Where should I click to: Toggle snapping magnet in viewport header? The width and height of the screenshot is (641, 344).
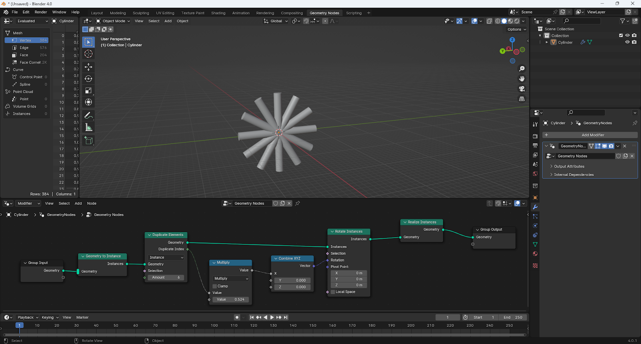(306, 21)
